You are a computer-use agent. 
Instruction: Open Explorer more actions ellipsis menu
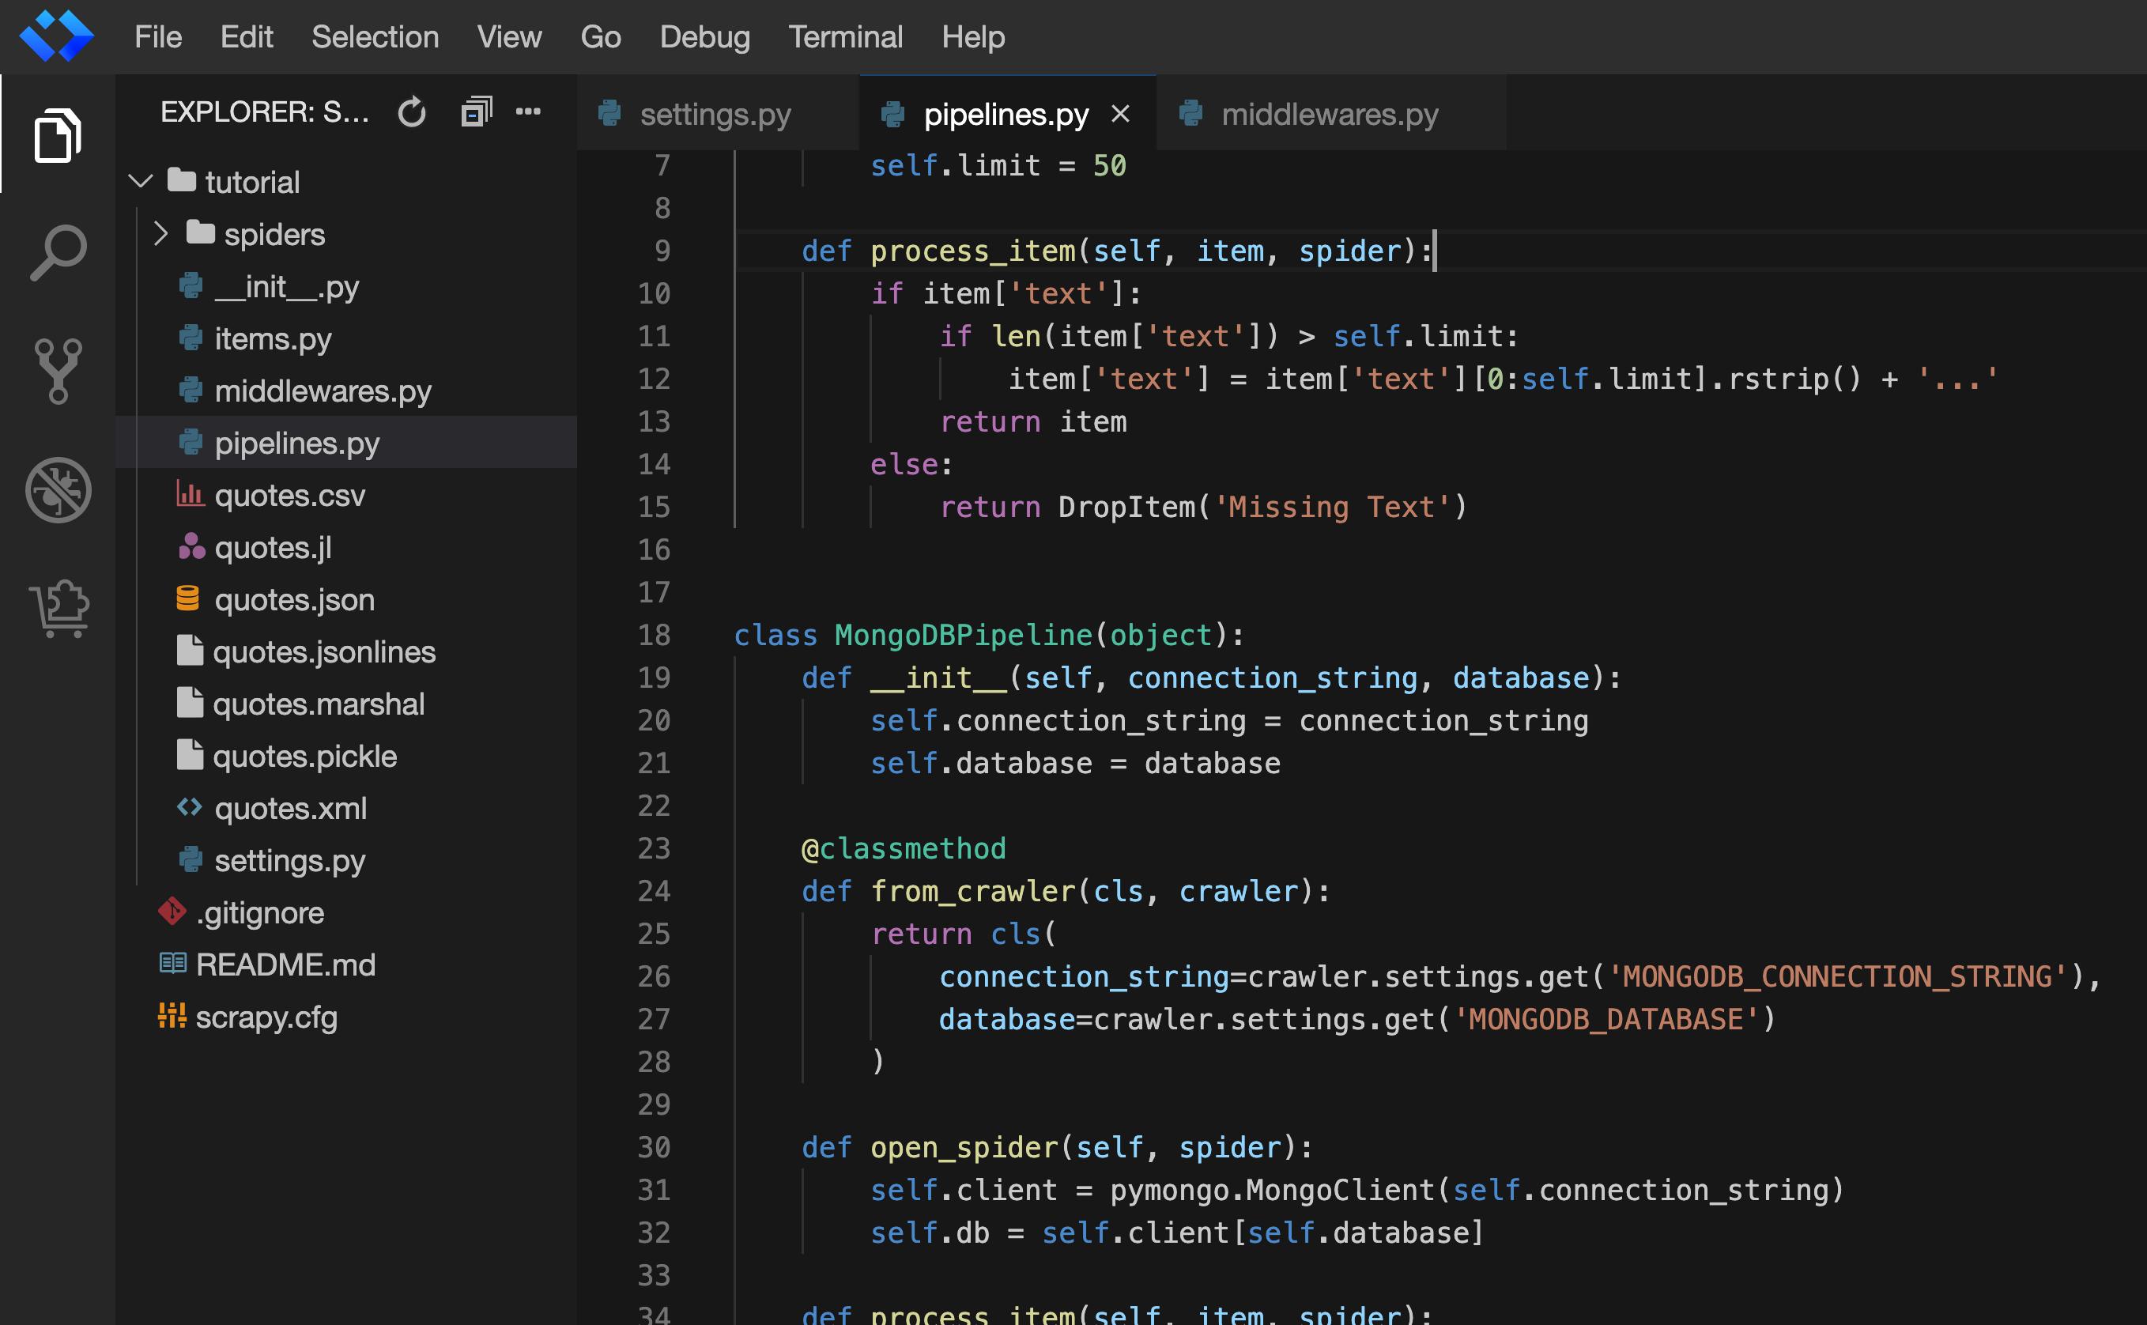point(528,111)
